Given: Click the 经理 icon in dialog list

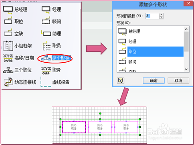Looking at the screenshot, I should point(122,42).
